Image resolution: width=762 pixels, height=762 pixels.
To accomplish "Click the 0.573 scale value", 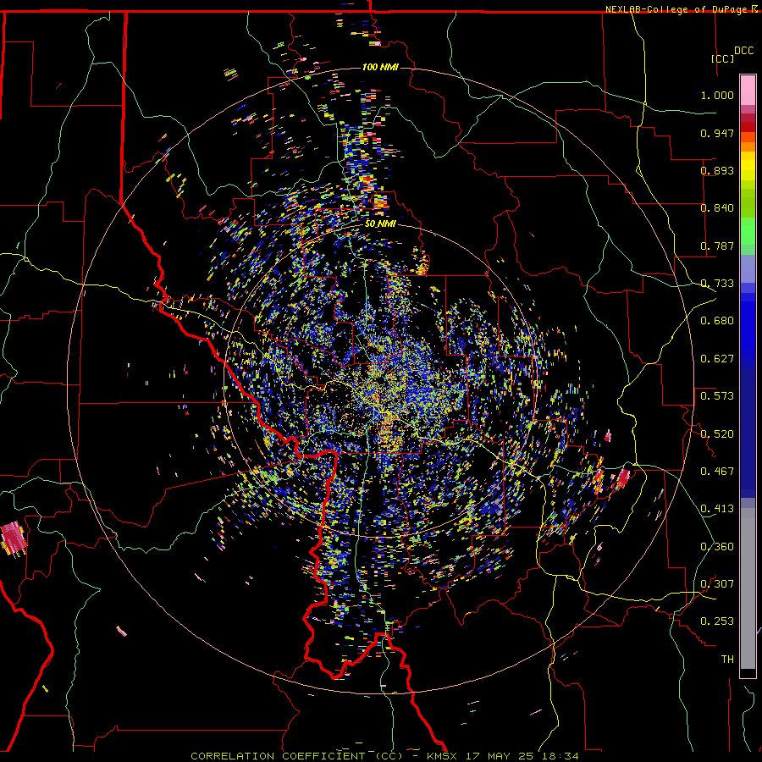I will (717, 396).
